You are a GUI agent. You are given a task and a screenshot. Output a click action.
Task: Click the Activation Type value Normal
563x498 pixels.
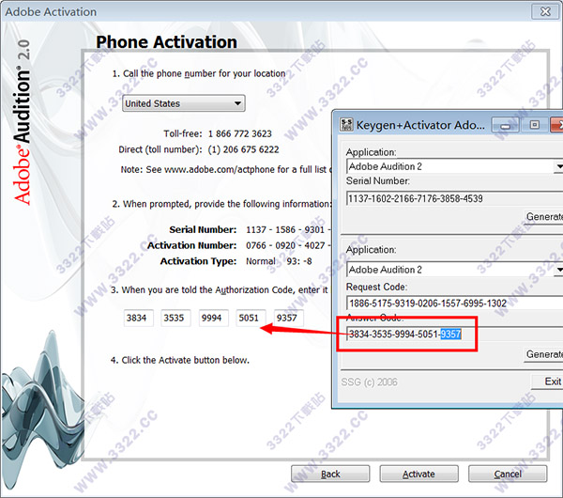coord(261,261)
